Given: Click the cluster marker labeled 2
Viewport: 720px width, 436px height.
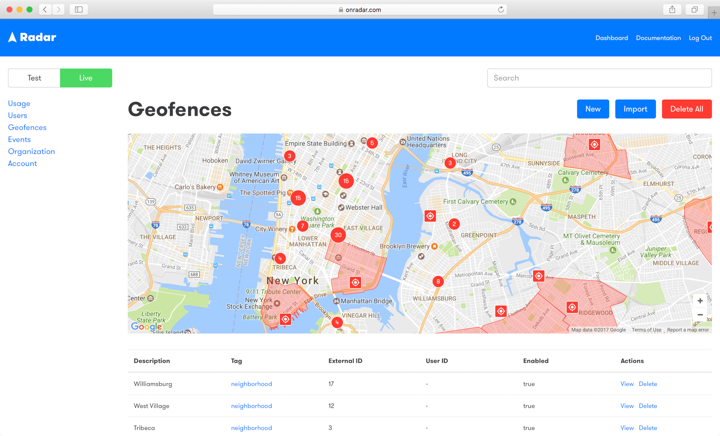Looking at the screenshot, I should pyautogui.click(x=454, y=224).
